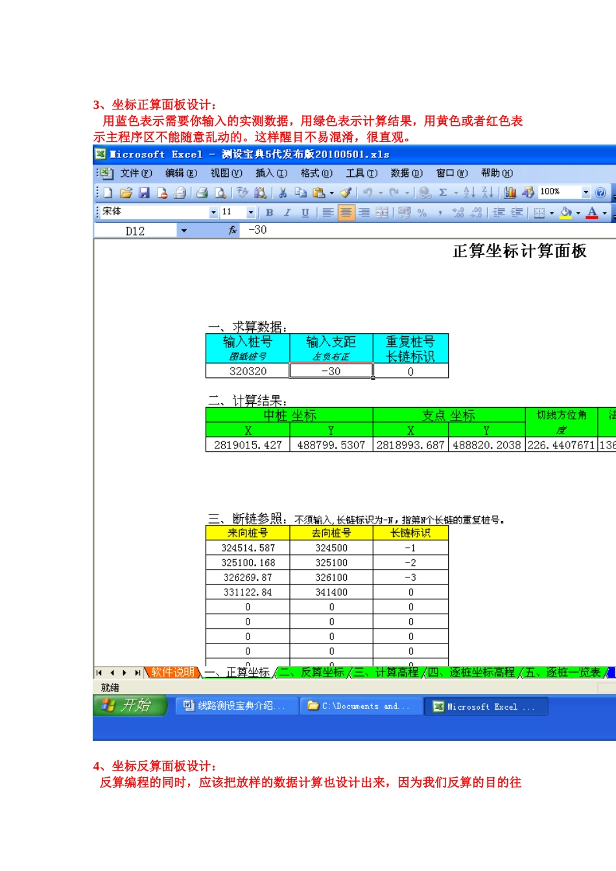Open the 插入(I) menu
Image resolution: width=616 pixels, height=871 pixels.
271,173
